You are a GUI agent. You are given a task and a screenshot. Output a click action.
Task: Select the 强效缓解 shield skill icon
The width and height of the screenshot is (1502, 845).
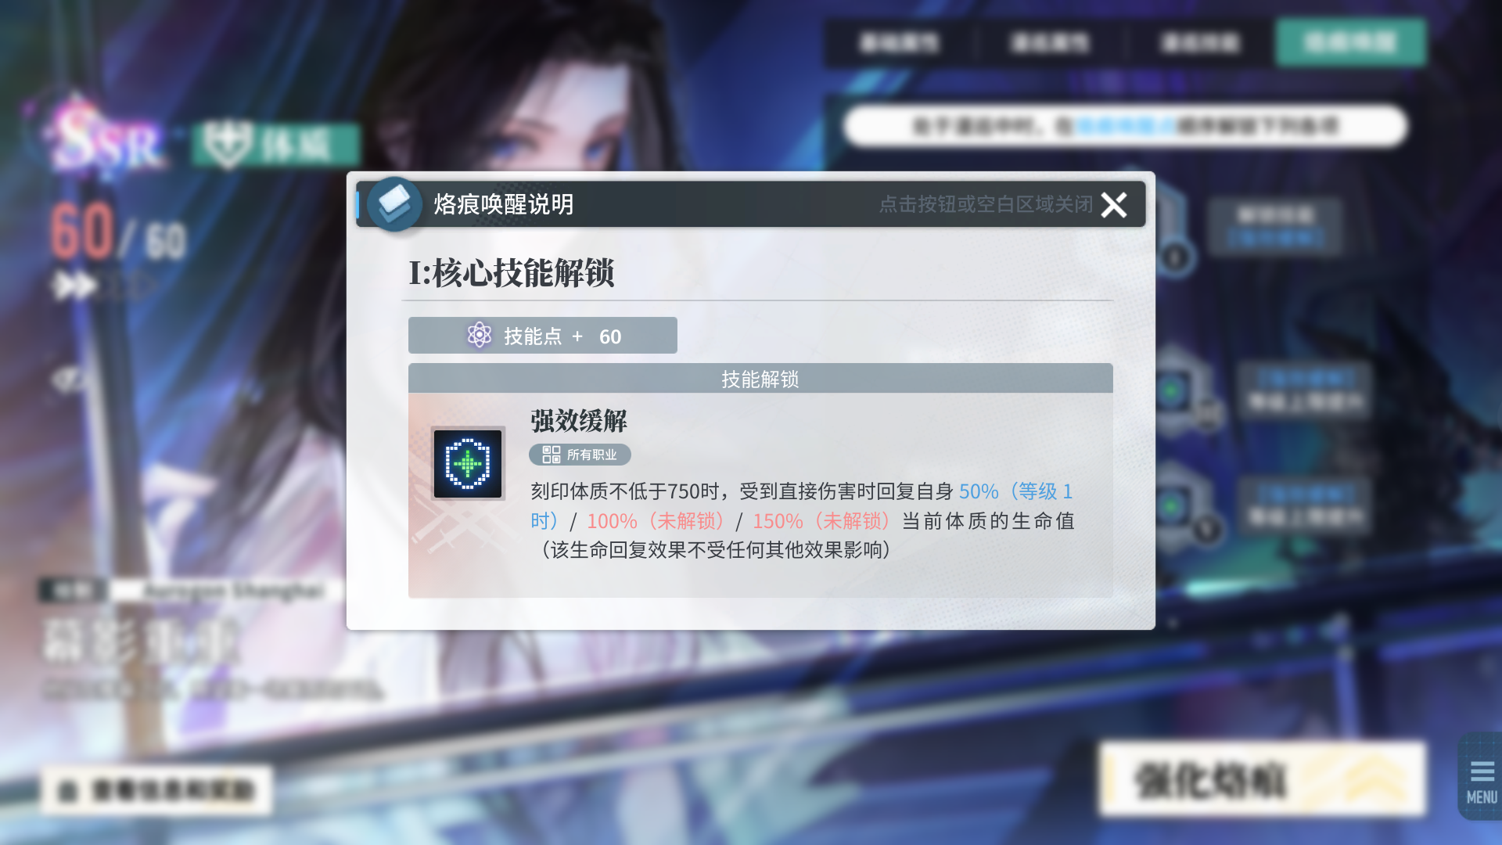(468, 464)
